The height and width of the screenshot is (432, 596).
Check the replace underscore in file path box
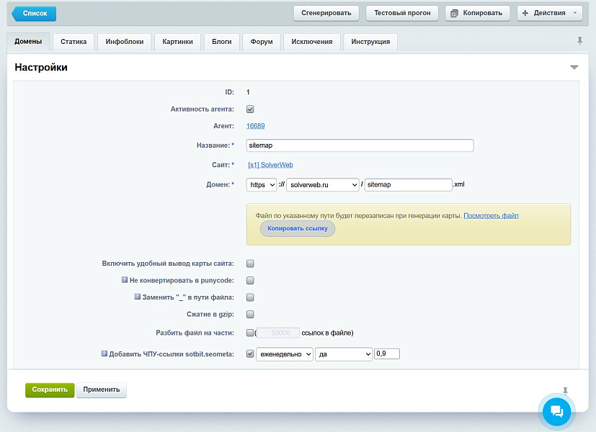pyautogui.click(x=250, y=297)
